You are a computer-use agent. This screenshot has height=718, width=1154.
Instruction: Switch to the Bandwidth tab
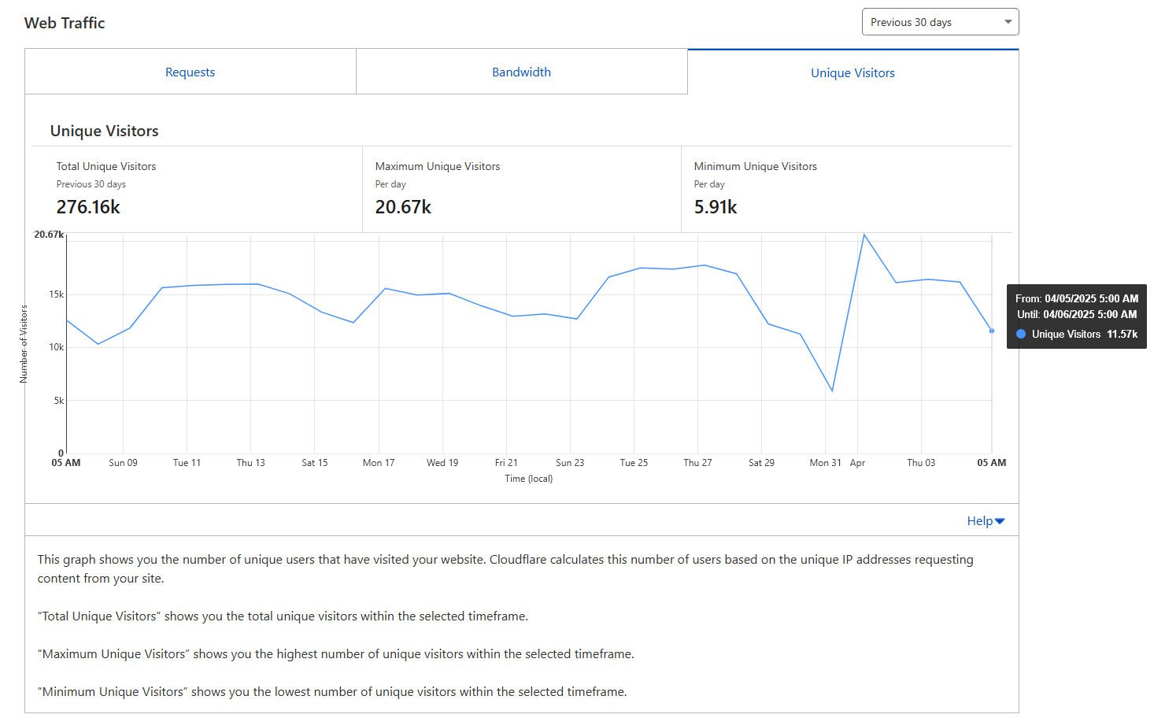click(521, 72)
